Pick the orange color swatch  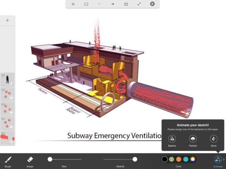179,159
